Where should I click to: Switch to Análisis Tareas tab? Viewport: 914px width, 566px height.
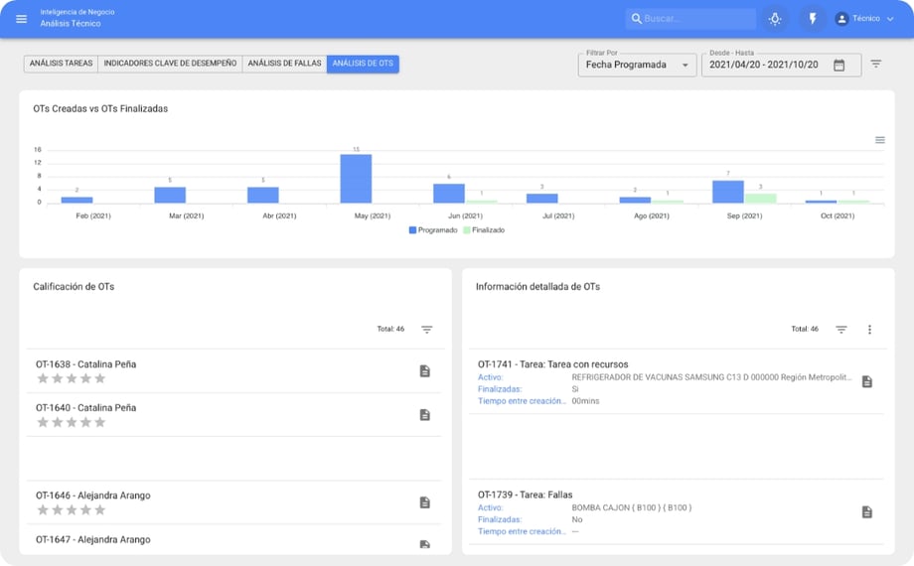61,63
